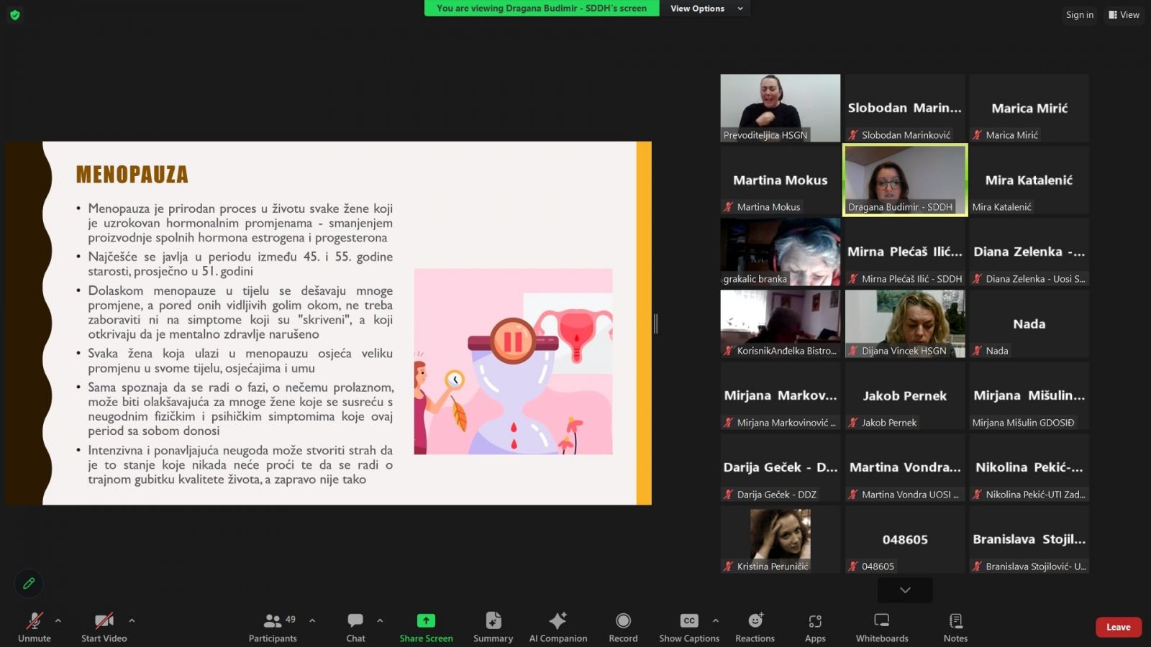The height and width of the screenshot is (647, 1151).
Task: Open Whiteboards
Action: [x=882, y=626]
